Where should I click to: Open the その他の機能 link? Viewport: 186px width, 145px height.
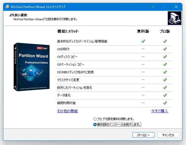tap(67, 111)
